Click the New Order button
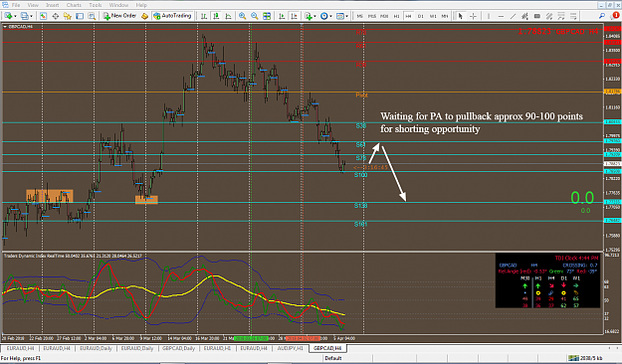 (119, 16)
